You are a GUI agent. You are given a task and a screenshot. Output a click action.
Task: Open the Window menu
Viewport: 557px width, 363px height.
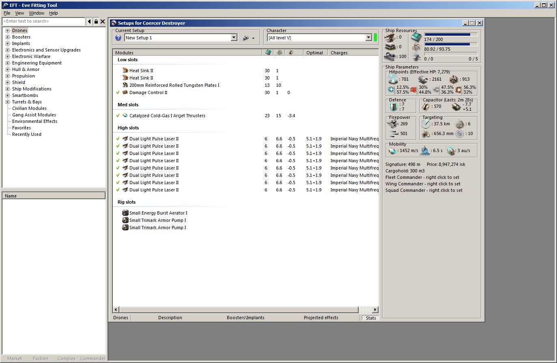[x=37, y=13]
